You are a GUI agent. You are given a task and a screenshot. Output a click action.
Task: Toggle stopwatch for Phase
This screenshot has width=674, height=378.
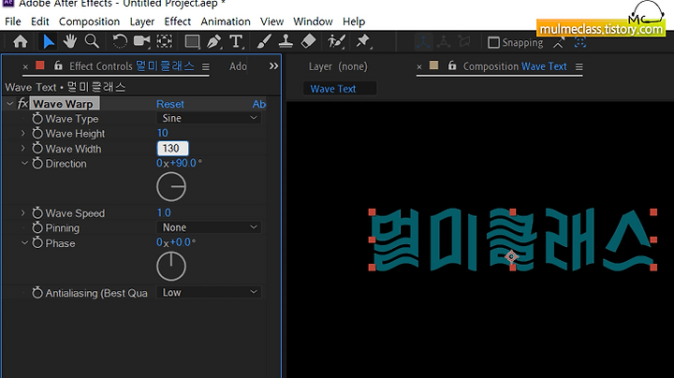[x=37, y=242]
